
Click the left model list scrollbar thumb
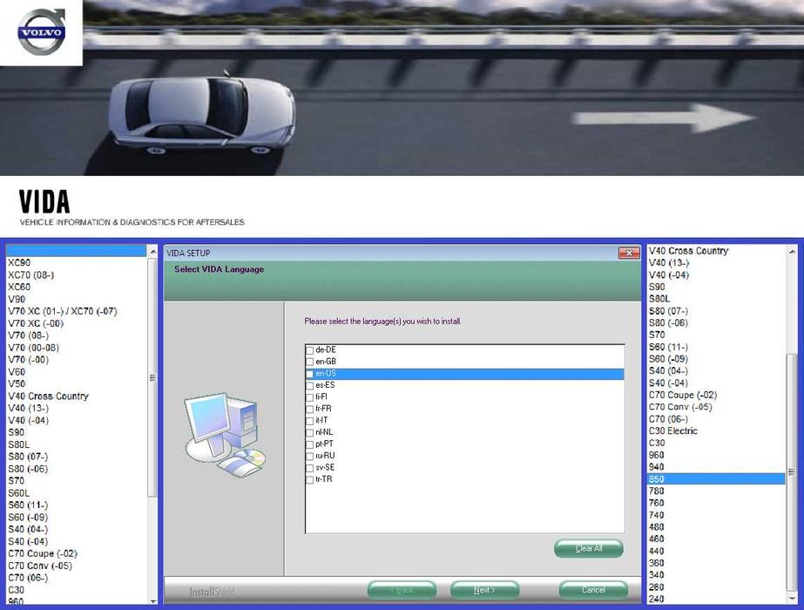click(152, 377)
